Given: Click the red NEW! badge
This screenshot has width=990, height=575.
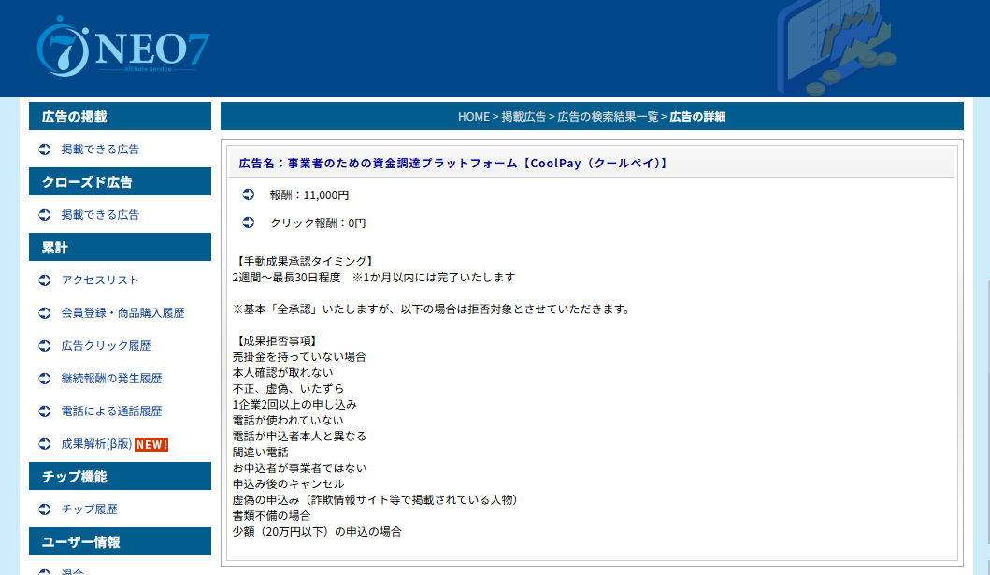Looking at the screenshot, I should click(x=151, y=445).
